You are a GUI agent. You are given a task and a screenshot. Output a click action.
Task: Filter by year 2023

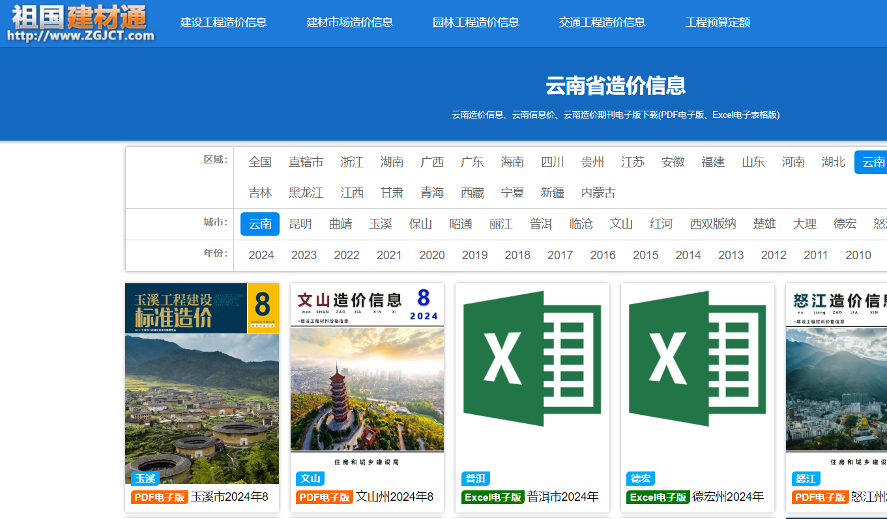tap(304, 255)
